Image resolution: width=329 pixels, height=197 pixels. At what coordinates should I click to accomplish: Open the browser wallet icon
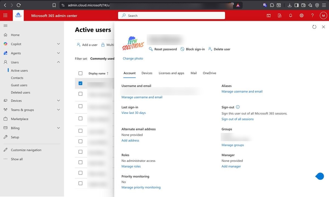(303, 5)
